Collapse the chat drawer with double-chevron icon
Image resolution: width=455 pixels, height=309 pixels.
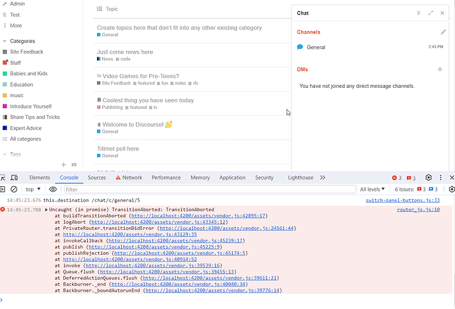click(x=419, y=13)
